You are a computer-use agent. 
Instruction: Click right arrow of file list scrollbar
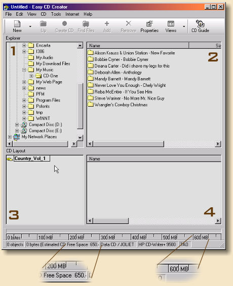pyautogui.click(x=218, y=144)
